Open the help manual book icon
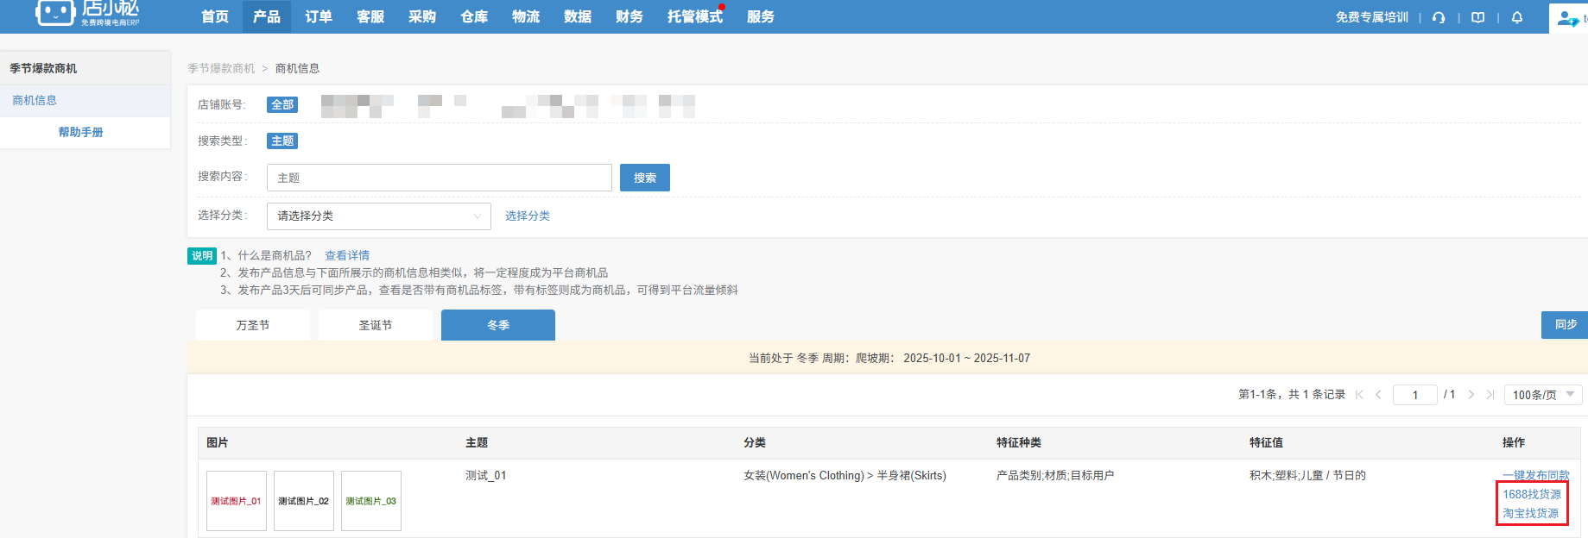 (1477, 17)
